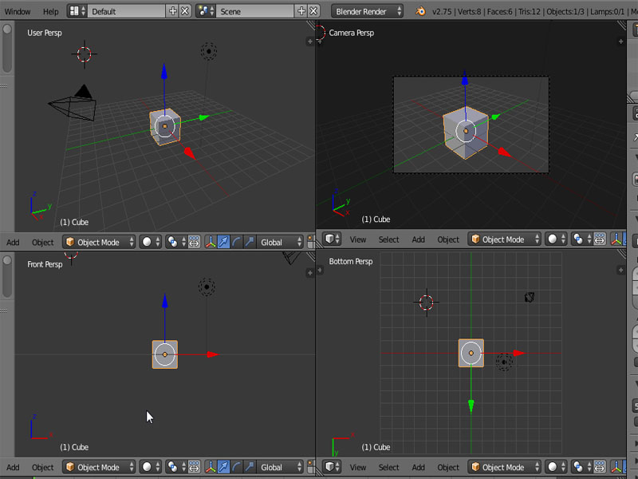Screen dimensions: 638x479
Task: Open the Help menu
Action: pos(51,11)
